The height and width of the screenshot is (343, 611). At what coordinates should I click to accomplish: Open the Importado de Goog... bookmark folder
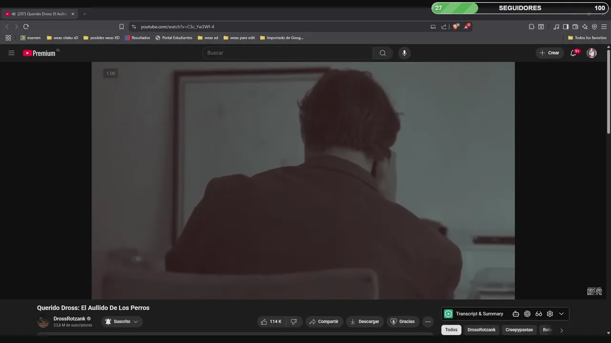coord(282,38)
